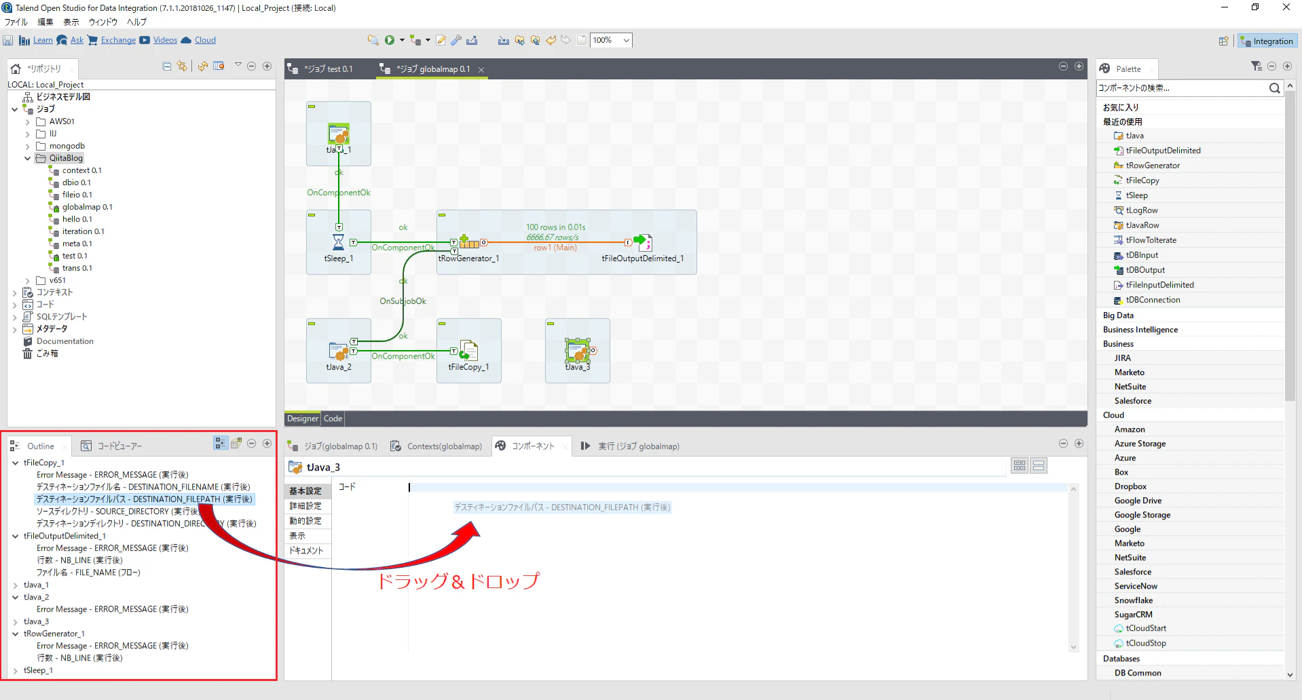The image size is (1302, 700).
Task: Click the tSleep_1 hourglass component
Action: point(338,242)
